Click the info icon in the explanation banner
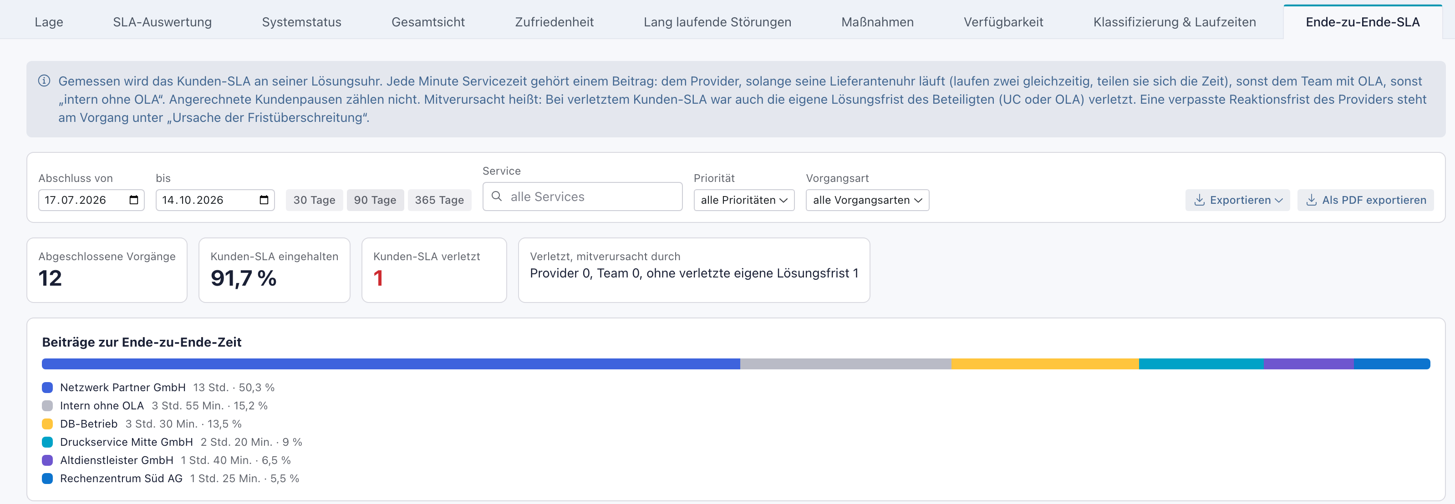The height and width of the screenshot is (504, 1455). point(44,81)
